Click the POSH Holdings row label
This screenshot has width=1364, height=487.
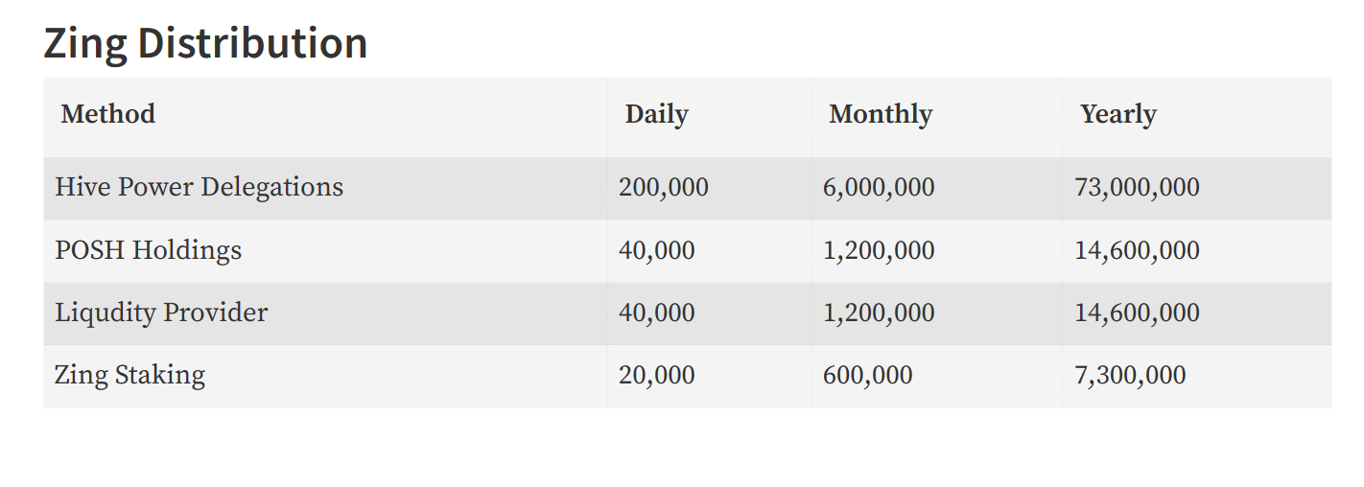149,250
